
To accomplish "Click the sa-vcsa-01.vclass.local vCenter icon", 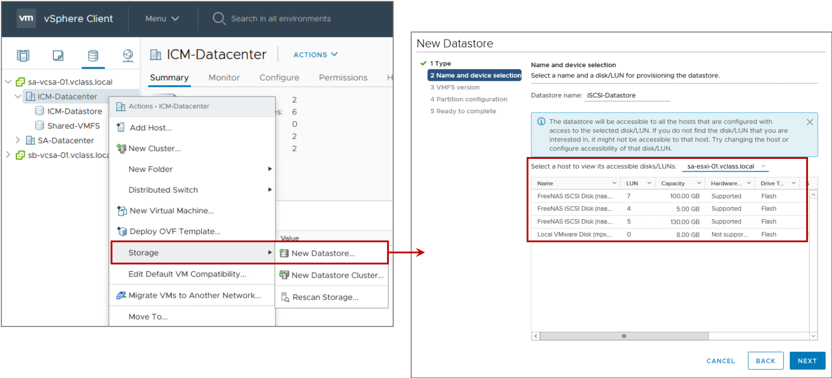I will pos(20,82).
